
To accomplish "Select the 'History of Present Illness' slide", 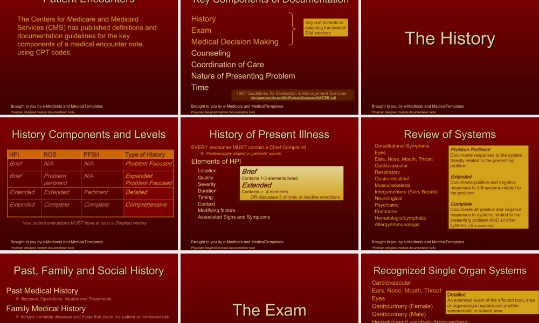I will tap(269, 183).
